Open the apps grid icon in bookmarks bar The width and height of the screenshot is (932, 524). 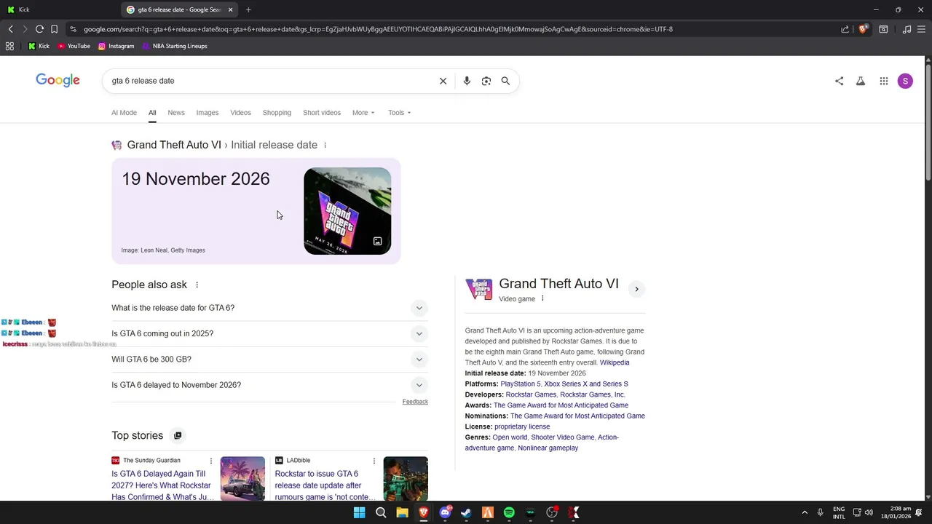tap(9, 46)
